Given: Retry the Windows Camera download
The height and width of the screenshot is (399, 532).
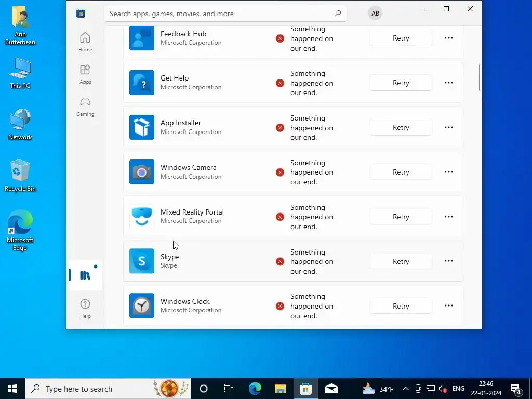Looking at the screenshot, I should 401,172.
